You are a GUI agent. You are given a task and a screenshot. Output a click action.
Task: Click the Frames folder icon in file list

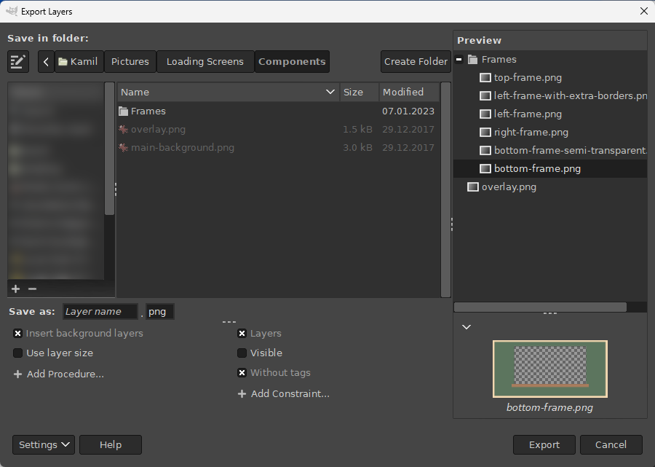[x=123, y=111]
